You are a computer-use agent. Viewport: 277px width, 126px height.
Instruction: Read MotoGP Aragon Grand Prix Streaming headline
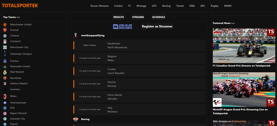tap(240, 111)
